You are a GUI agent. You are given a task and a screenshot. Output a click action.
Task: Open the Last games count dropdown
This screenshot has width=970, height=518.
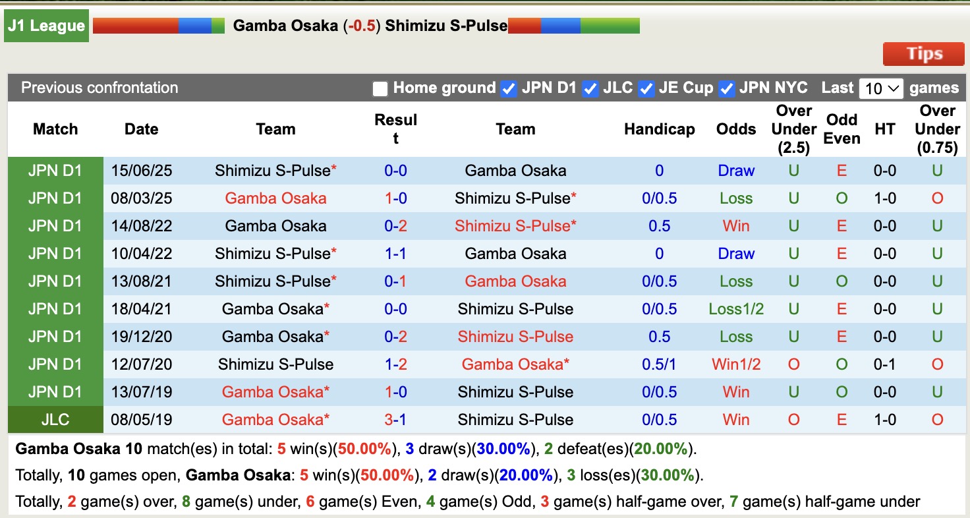[x=881, y=87]
